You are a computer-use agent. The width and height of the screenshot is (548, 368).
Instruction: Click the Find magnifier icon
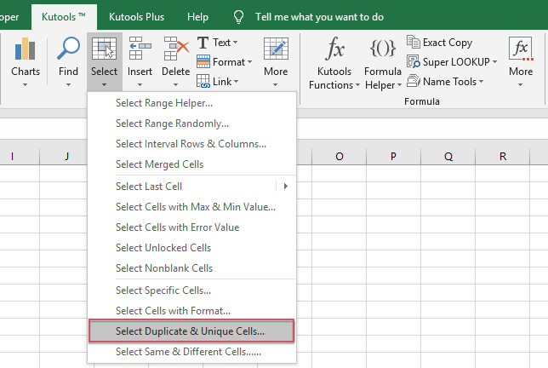click(x=68, y=49)
